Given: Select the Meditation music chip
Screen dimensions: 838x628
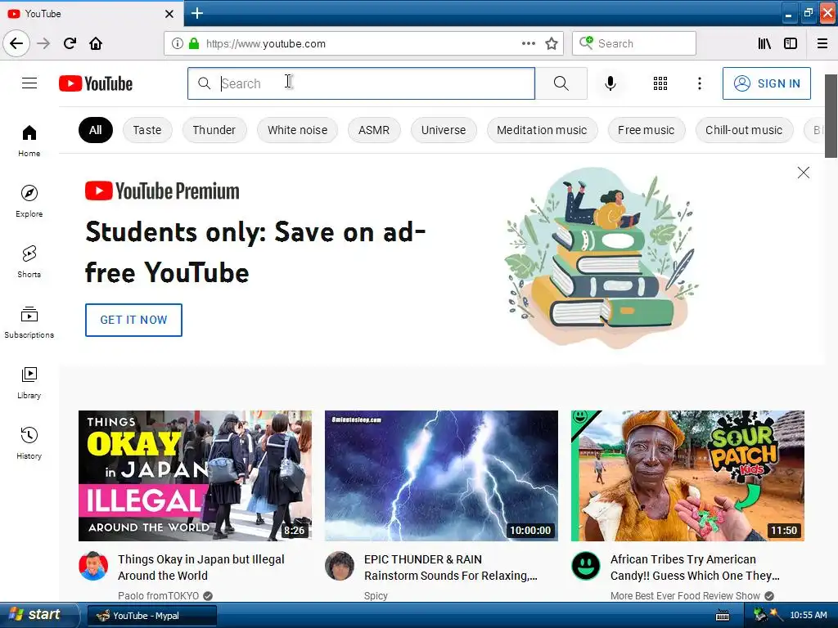Looking at the screenshot, I should [x=542, y=130].
